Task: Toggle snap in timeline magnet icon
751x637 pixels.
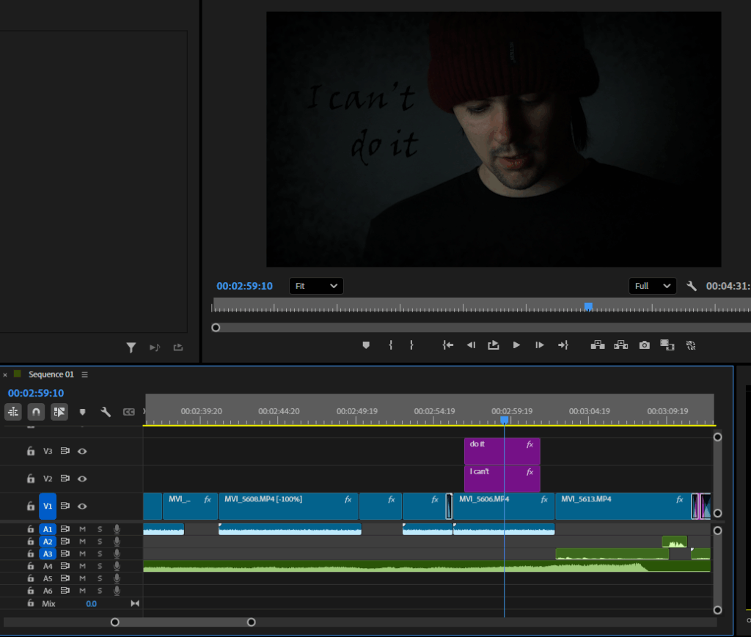Action: [36, 412]
